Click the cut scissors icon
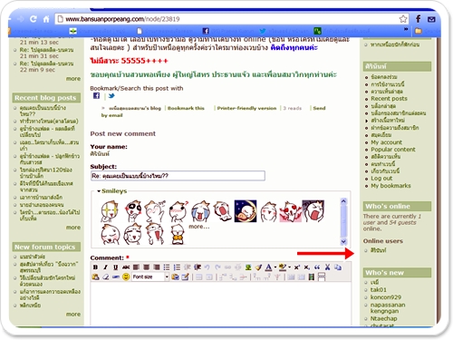This screenshot has width=453, height=340. click(327, 267)
